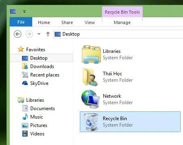
Task: Select the Recycle Bin Tools contextual tab
Action: [x=122, y=12]
